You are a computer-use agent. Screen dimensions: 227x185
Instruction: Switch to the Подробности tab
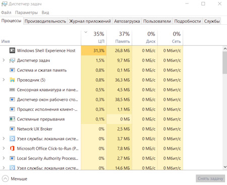188,21
